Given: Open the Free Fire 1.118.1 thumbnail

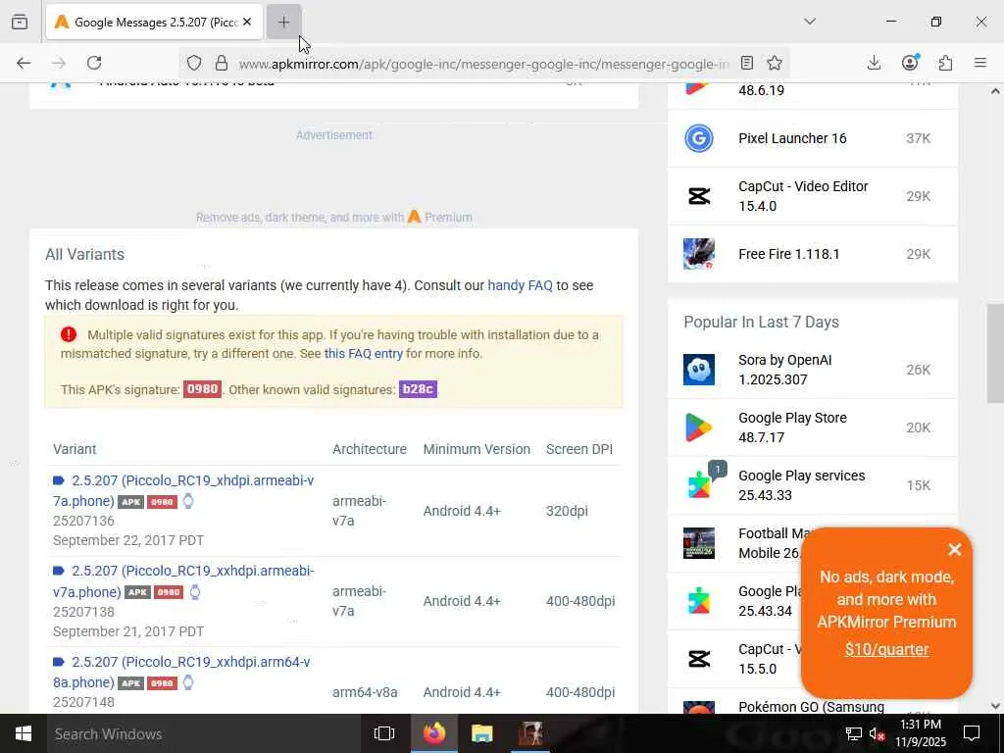Looking at the screenshot, I should (698, 254).
